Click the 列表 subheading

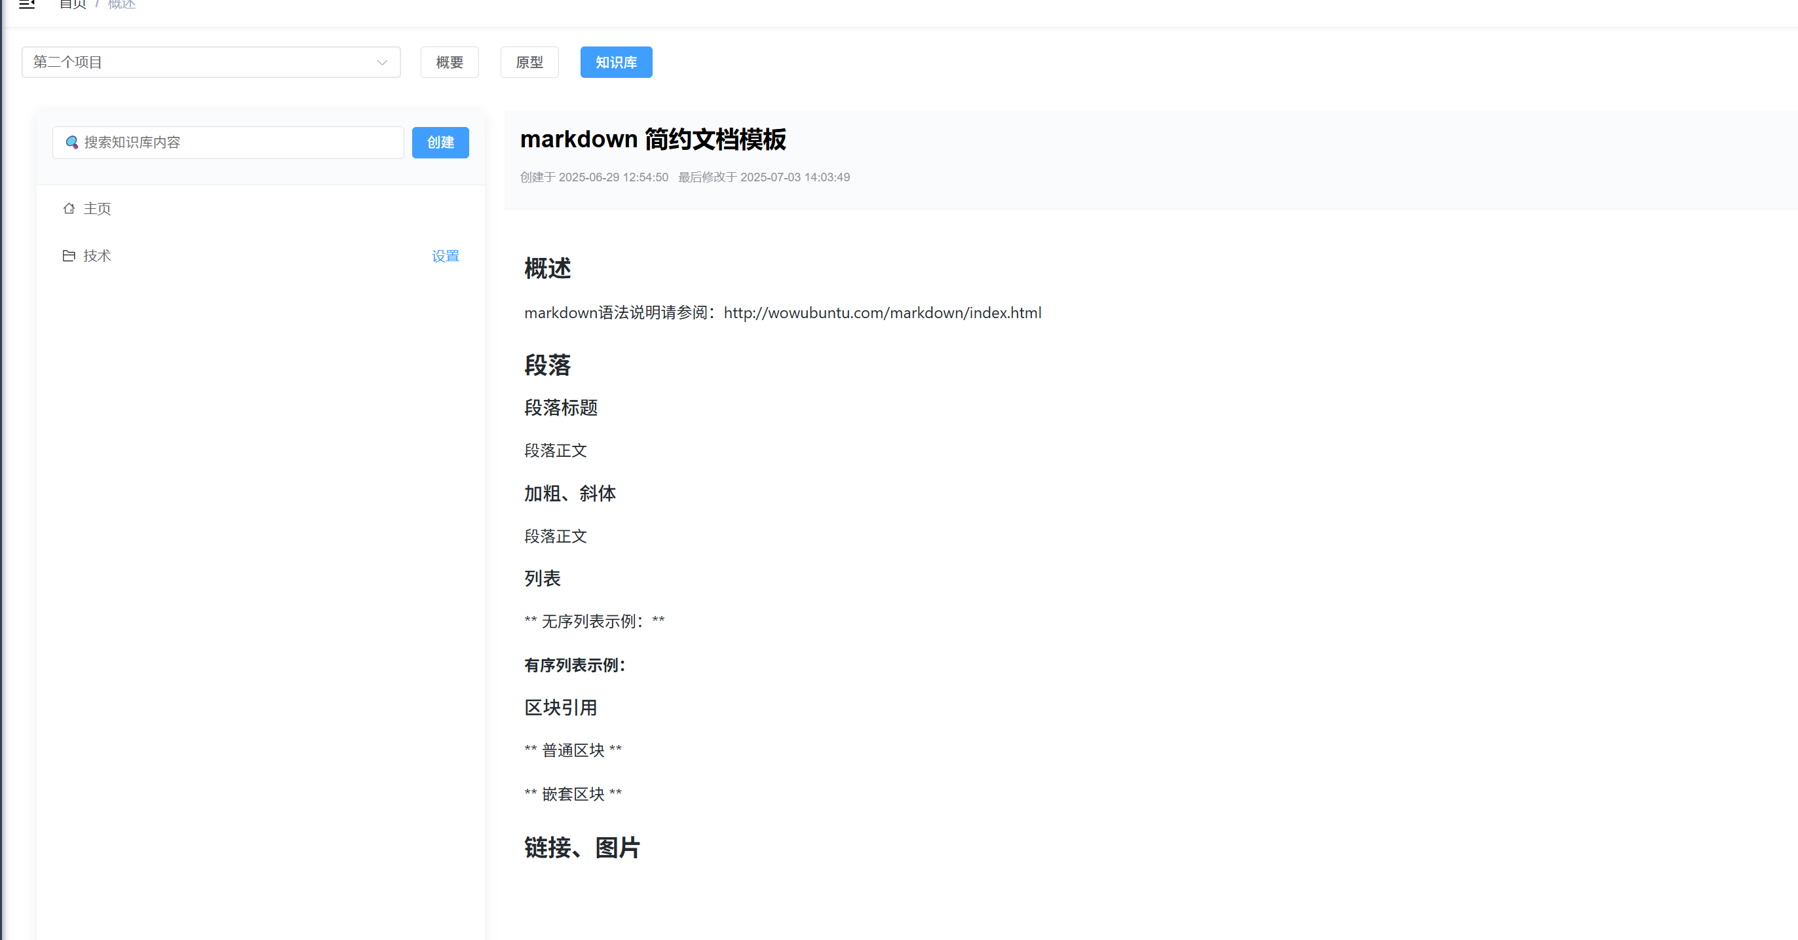pos(543,579)
